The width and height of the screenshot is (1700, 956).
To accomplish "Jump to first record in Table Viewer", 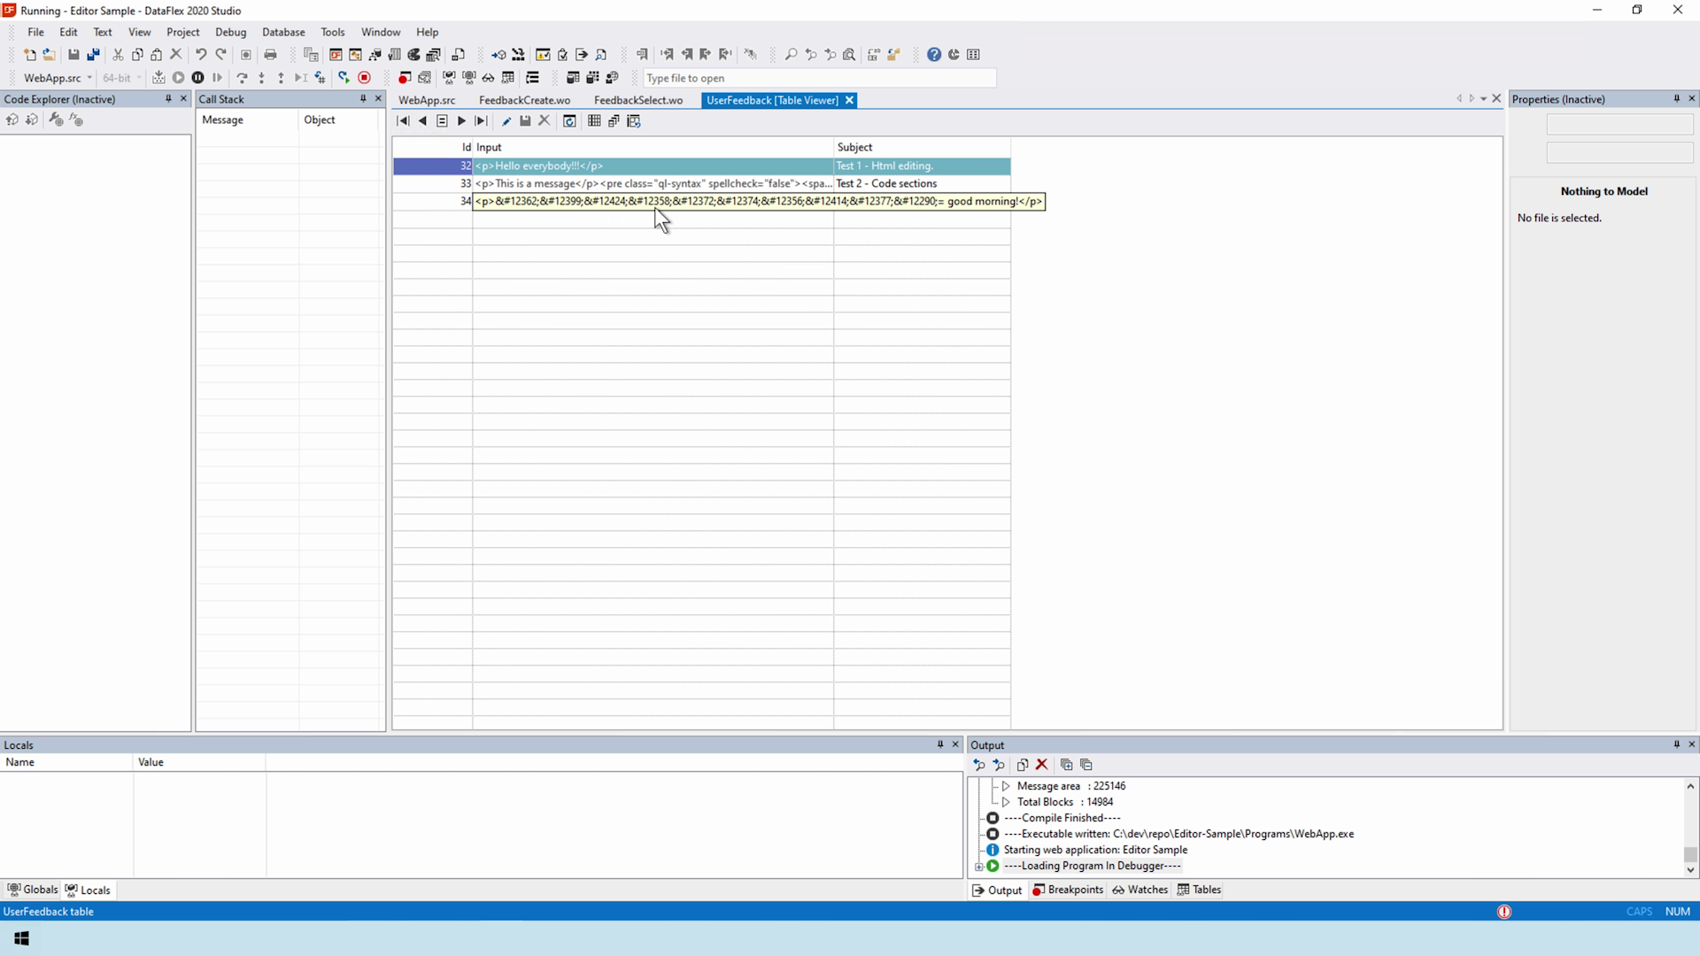I will [403, 121].
